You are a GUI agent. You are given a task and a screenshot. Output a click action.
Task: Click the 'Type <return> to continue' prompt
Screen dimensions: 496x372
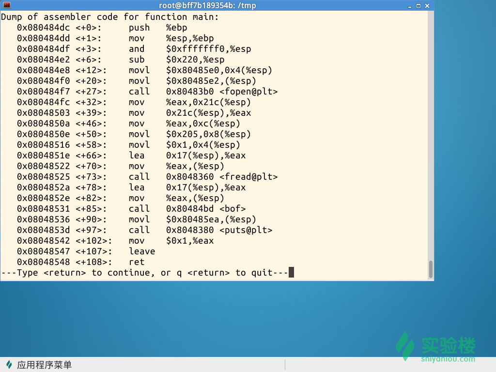click(144, 273)
